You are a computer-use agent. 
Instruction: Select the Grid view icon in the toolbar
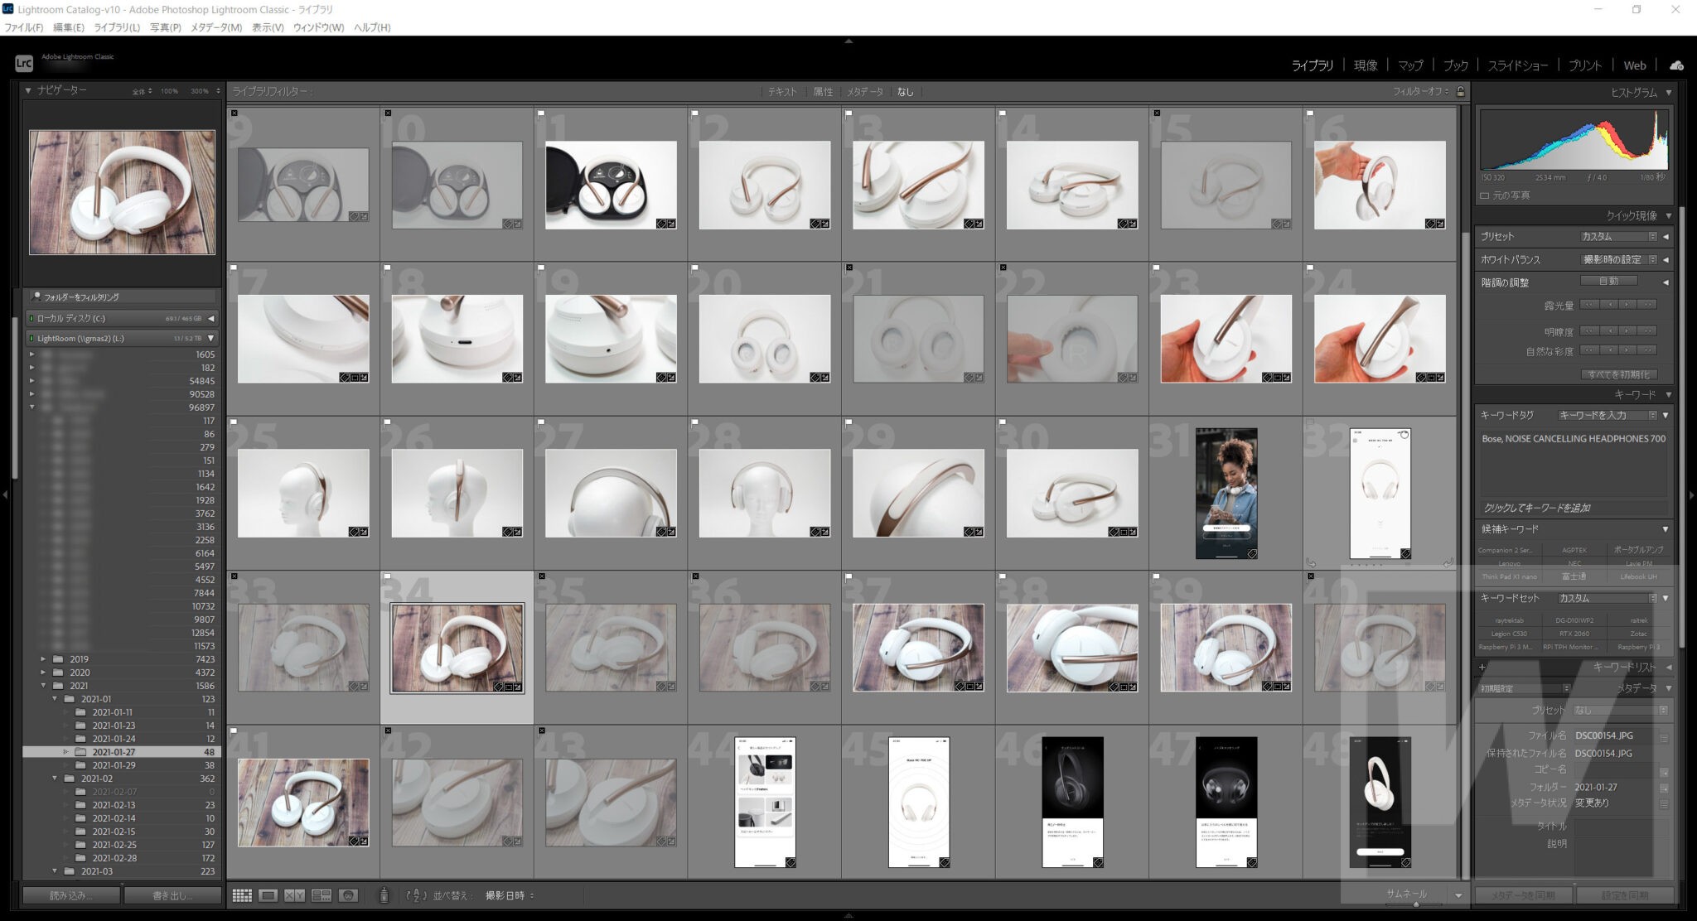[x=244, y=895]
